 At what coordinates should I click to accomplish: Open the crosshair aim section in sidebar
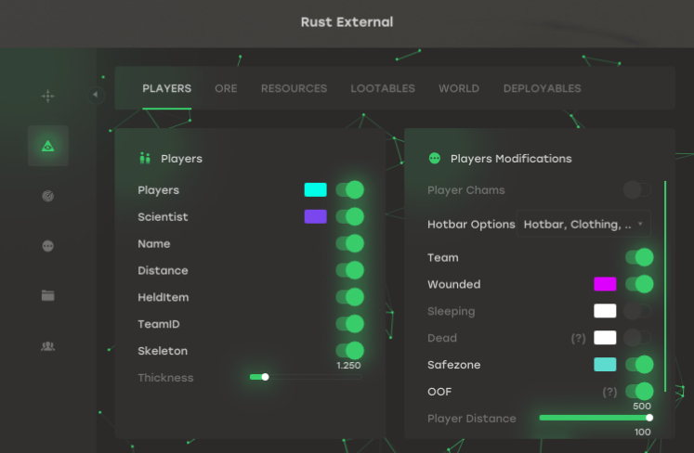pyautogui.click(x=47, y=96)
